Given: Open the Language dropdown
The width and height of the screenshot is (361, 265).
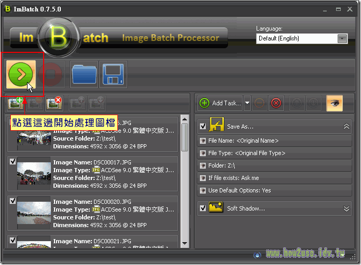Looking at the screenshot, I should (x=342, y=38).
